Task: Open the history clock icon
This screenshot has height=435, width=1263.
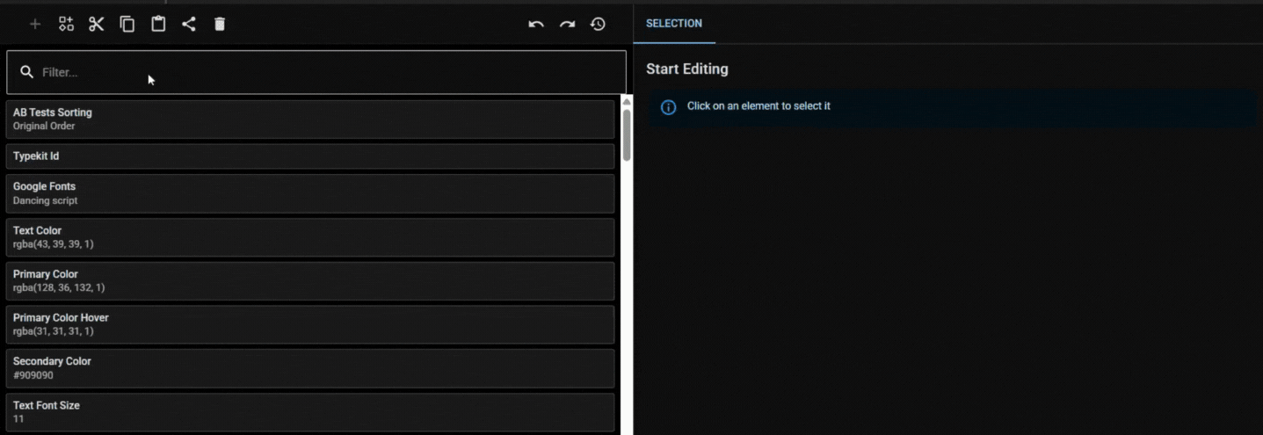Action: pyautogui.click(x=598, y=24)
